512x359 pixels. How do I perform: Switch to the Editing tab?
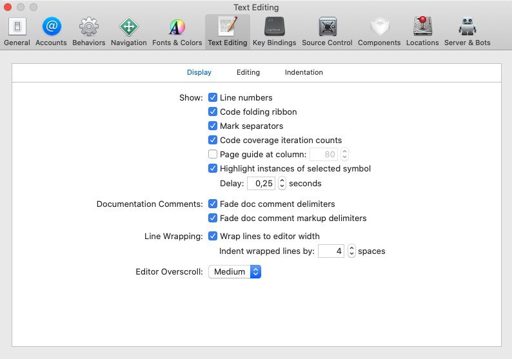248,72
